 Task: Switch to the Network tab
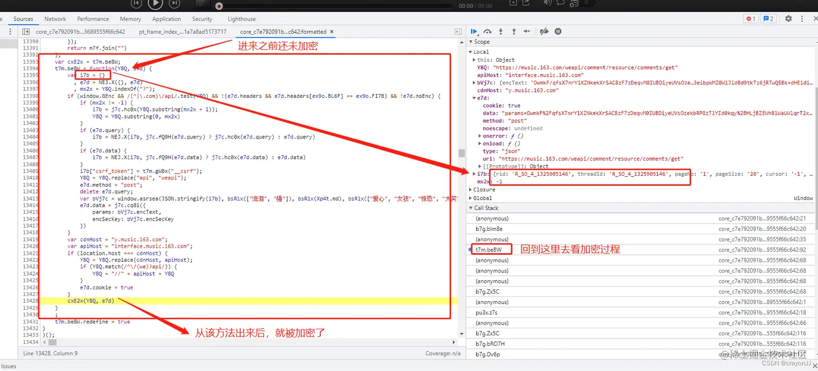pos(55,18)
